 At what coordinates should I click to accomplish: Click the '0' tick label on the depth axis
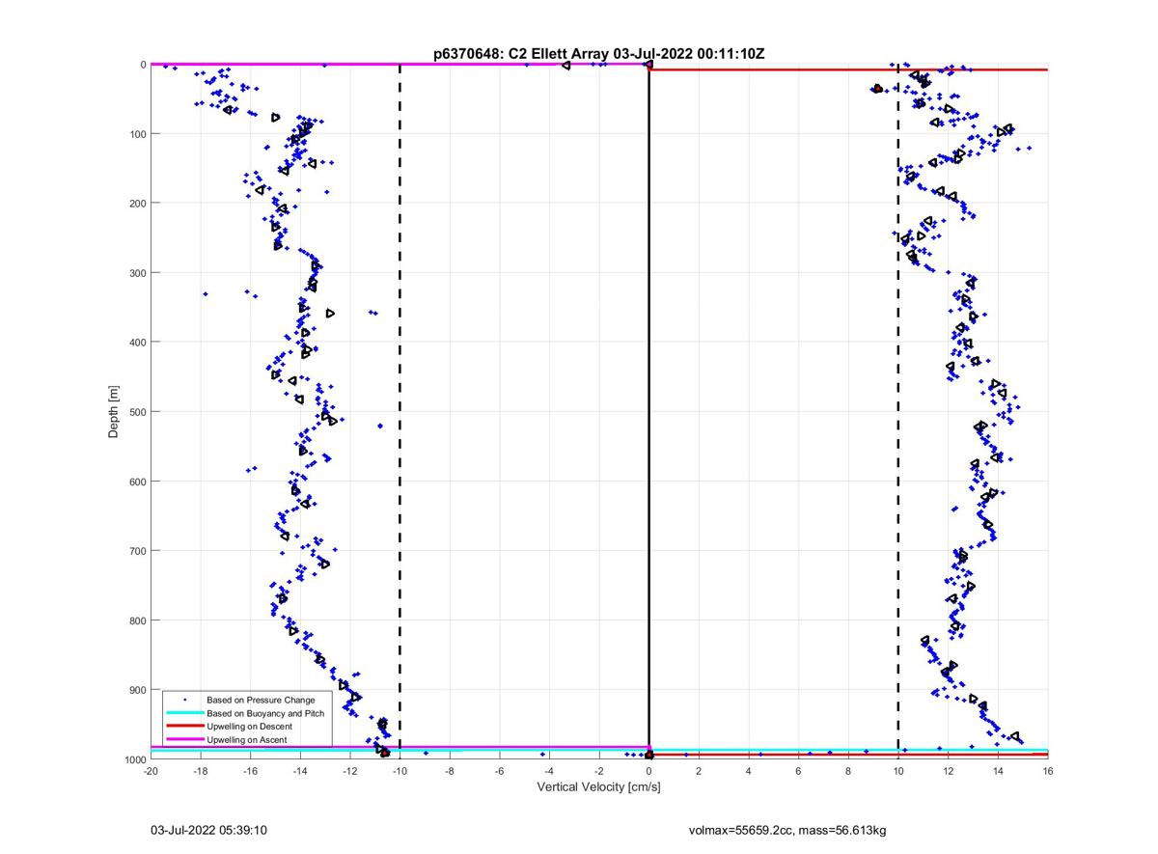pyautogui.click(x=143, y=65)
